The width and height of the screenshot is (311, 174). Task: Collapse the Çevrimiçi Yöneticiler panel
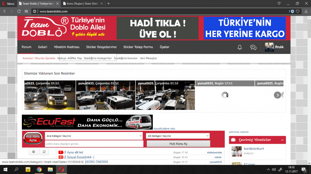[282, 140]
